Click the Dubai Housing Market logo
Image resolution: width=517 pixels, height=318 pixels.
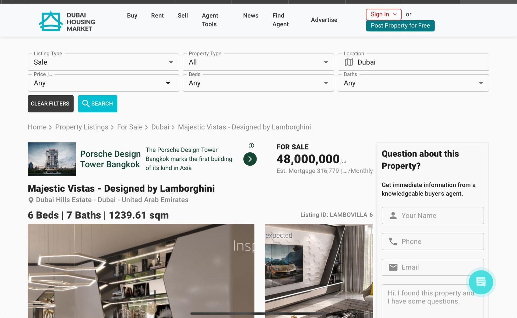[67, 21]
